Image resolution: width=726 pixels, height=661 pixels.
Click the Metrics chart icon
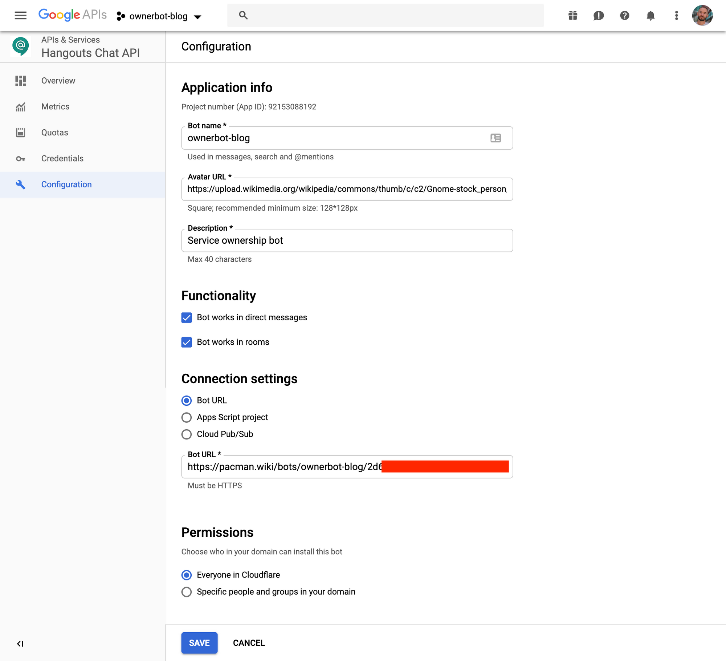click(x=21, y=107)
